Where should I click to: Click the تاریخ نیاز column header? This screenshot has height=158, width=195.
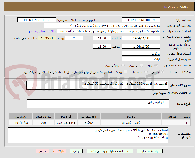[20, 117]
